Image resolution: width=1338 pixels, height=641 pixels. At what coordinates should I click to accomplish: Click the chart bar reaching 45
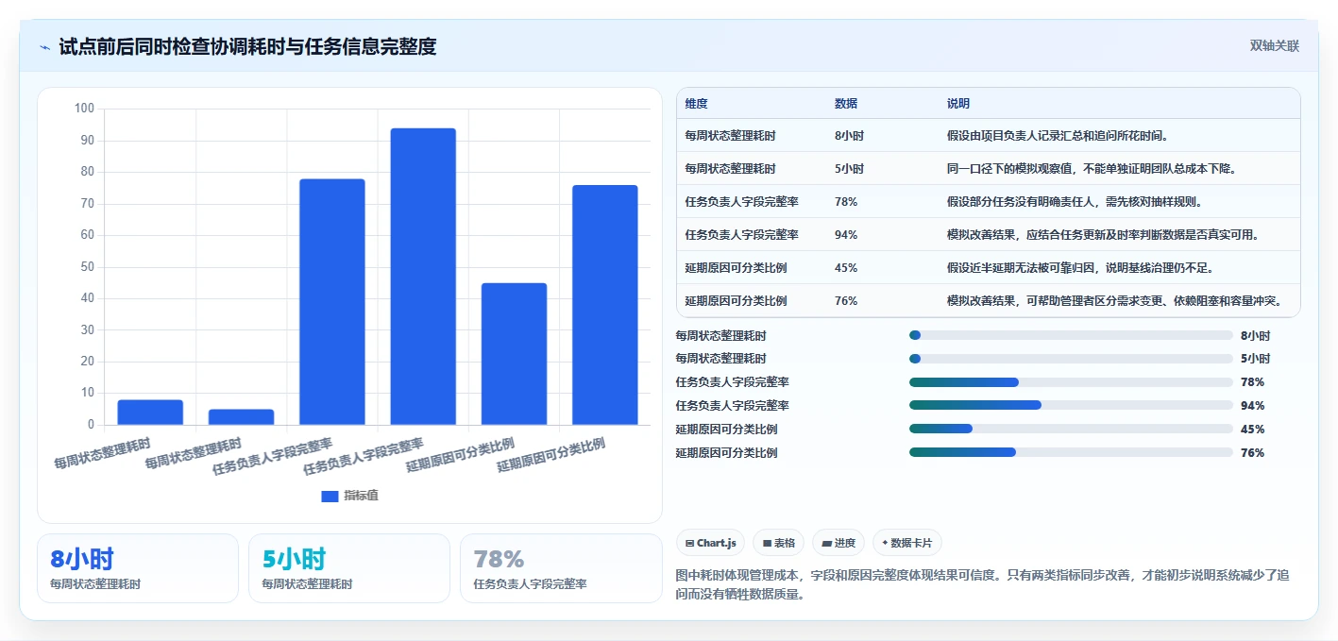point(514,354)
